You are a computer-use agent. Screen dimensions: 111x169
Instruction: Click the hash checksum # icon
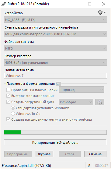click(89, 165)
